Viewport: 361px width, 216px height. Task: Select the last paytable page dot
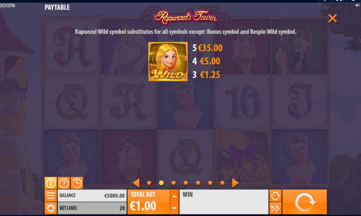point(222,183)
